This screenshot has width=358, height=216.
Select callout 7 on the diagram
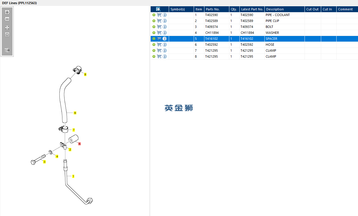click(x=73, y=130)
